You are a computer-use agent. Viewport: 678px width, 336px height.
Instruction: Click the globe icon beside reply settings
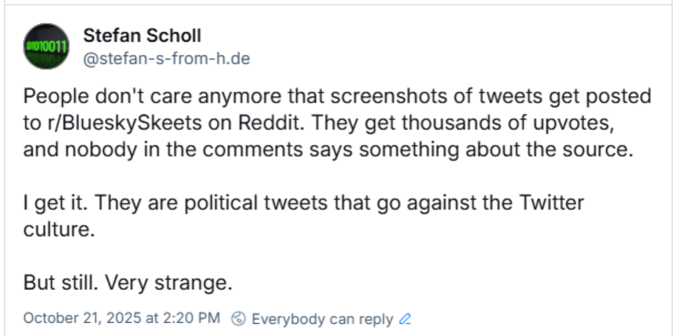[x=238, y=319]
